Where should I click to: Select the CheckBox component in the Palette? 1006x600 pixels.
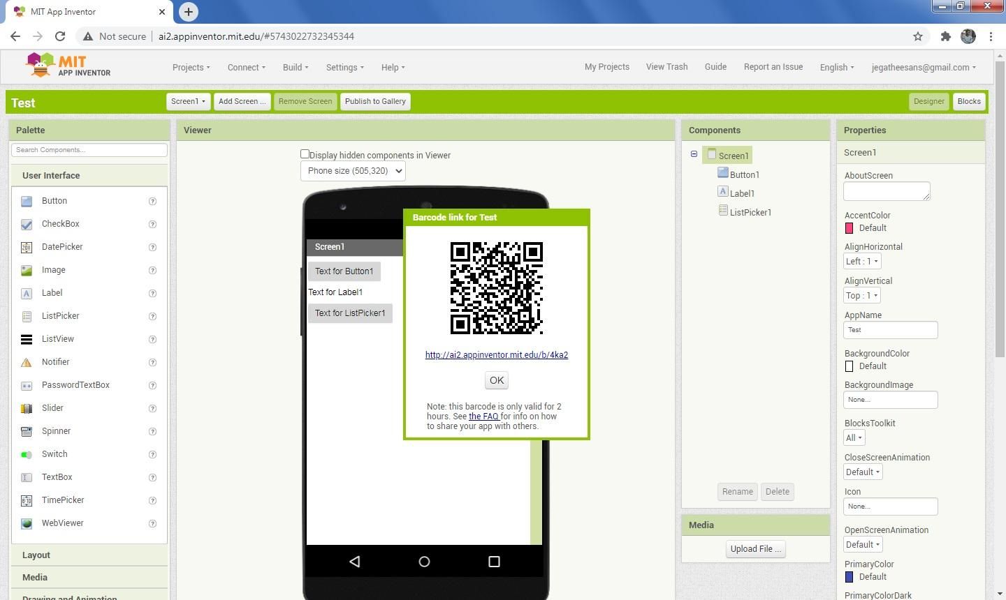60,224
